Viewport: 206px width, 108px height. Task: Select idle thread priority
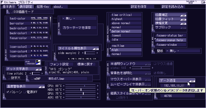pos(126,40)
